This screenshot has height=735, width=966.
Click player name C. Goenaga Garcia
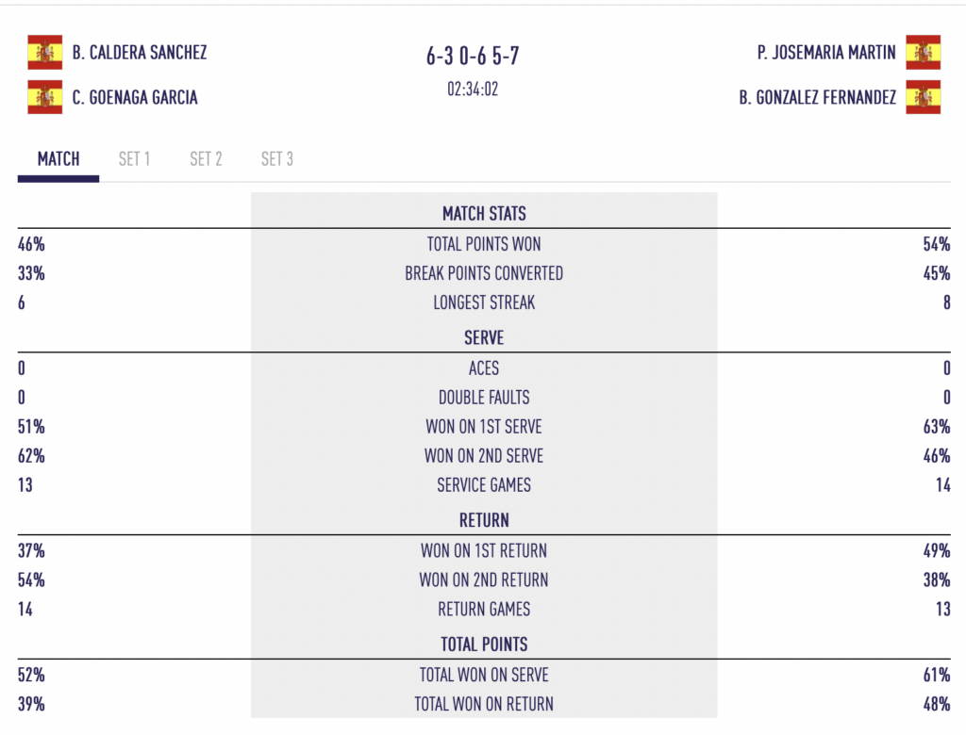135,97
